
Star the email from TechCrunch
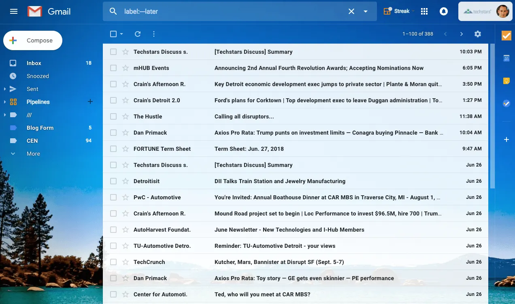coord(125,262)
